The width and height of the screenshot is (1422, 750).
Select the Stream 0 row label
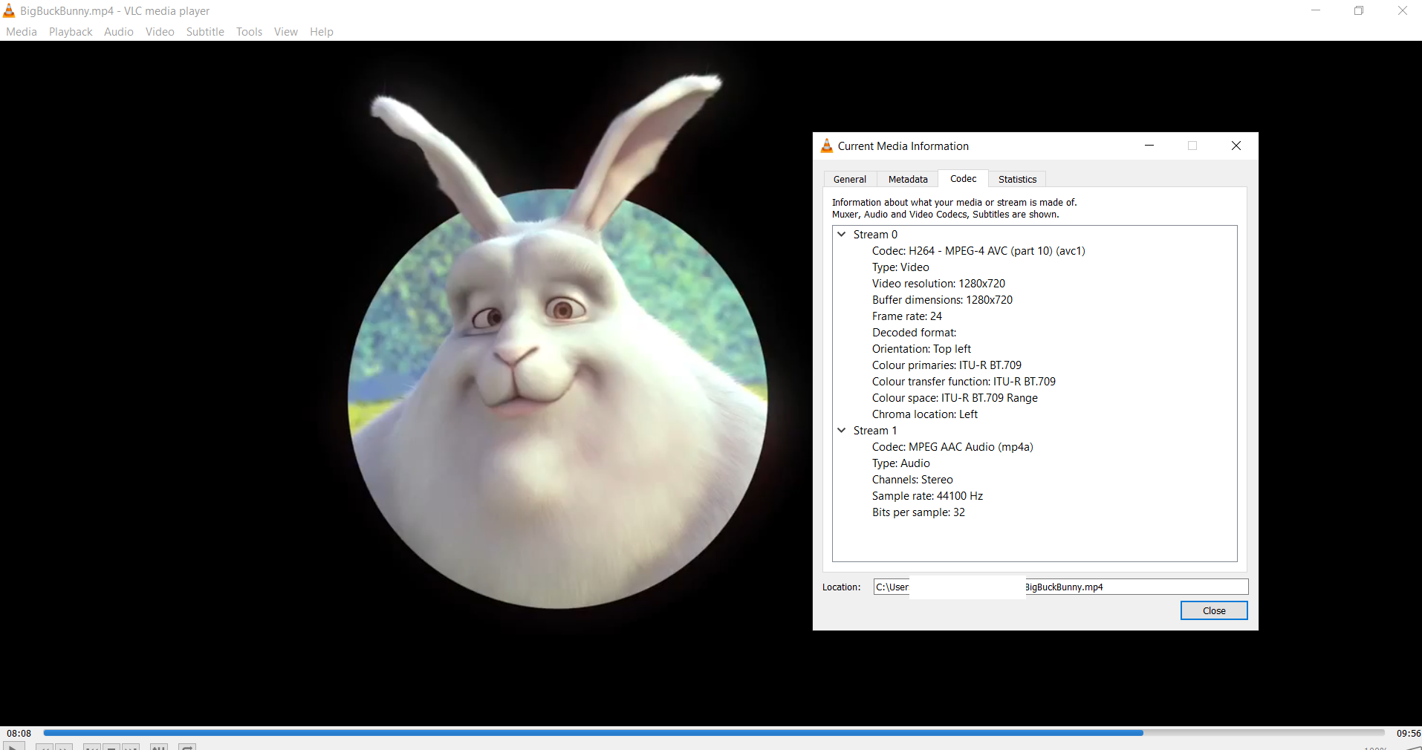[x=875, y=235]
